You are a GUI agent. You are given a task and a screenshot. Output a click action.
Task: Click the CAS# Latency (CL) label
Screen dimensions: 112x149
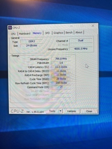(38, 67)
